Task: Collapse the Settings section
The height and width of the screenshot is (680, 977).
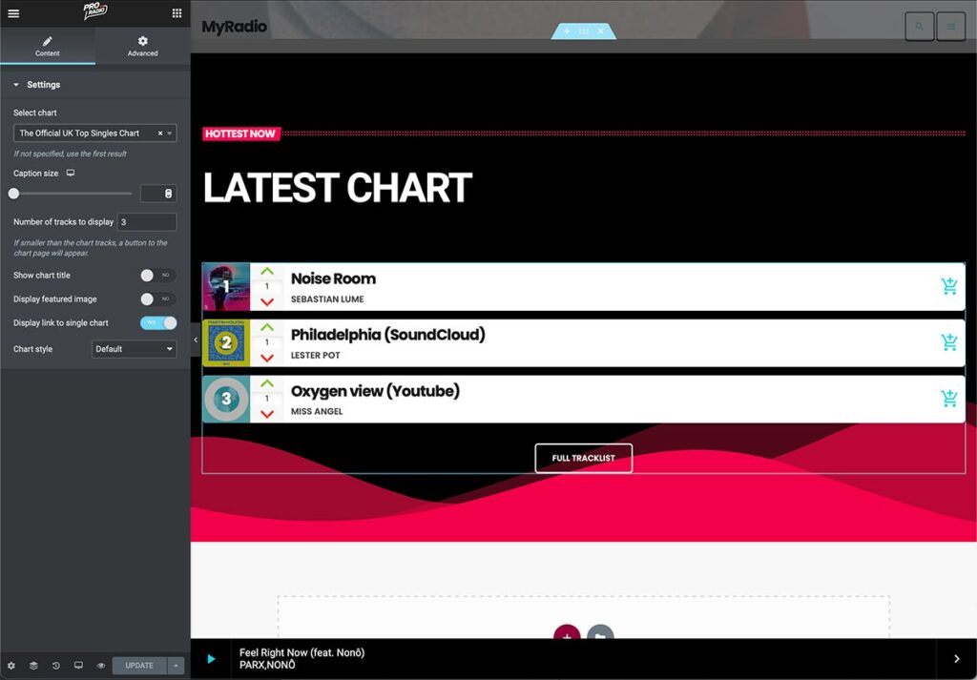Action: [16, 85]
